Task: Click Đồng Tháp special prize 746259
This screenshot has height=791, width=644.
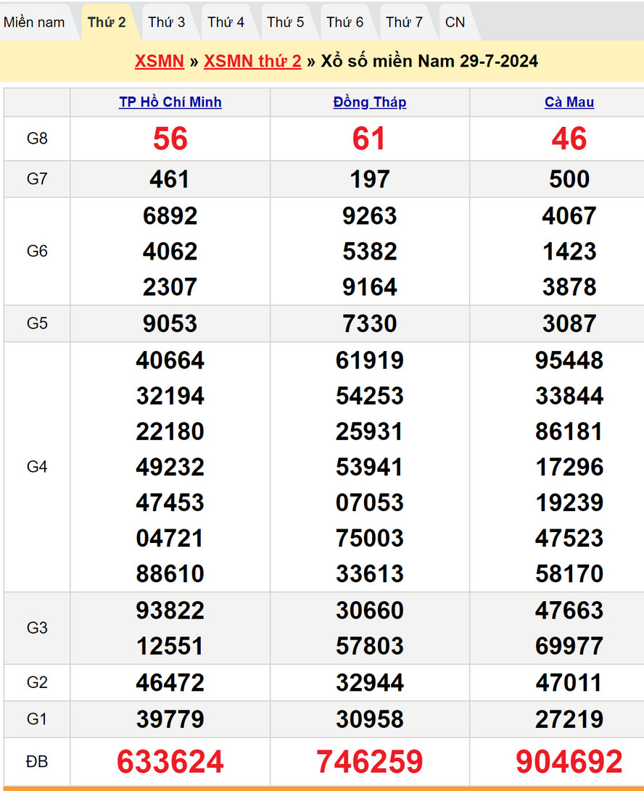Action: tap(370, 761)
